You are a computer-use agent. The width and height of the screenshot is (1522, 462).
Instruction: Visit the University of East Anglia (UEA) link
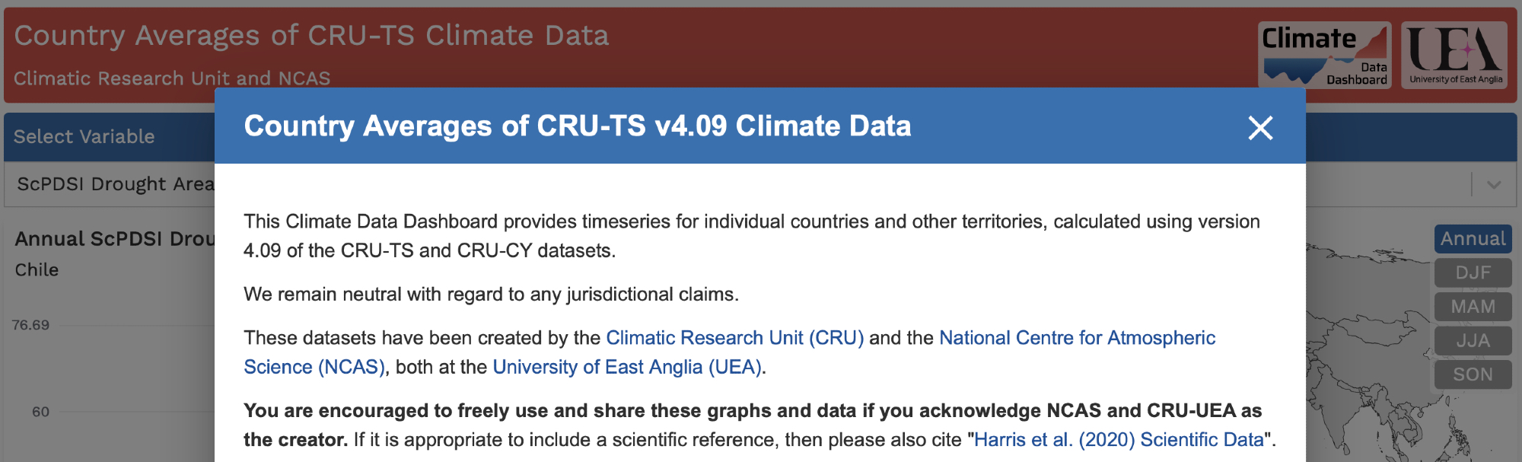click(x=627, y=367)
